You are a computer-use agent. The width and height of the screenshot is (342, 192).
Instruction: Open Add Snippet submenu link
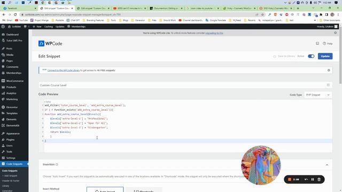click(x=10, y=175)
